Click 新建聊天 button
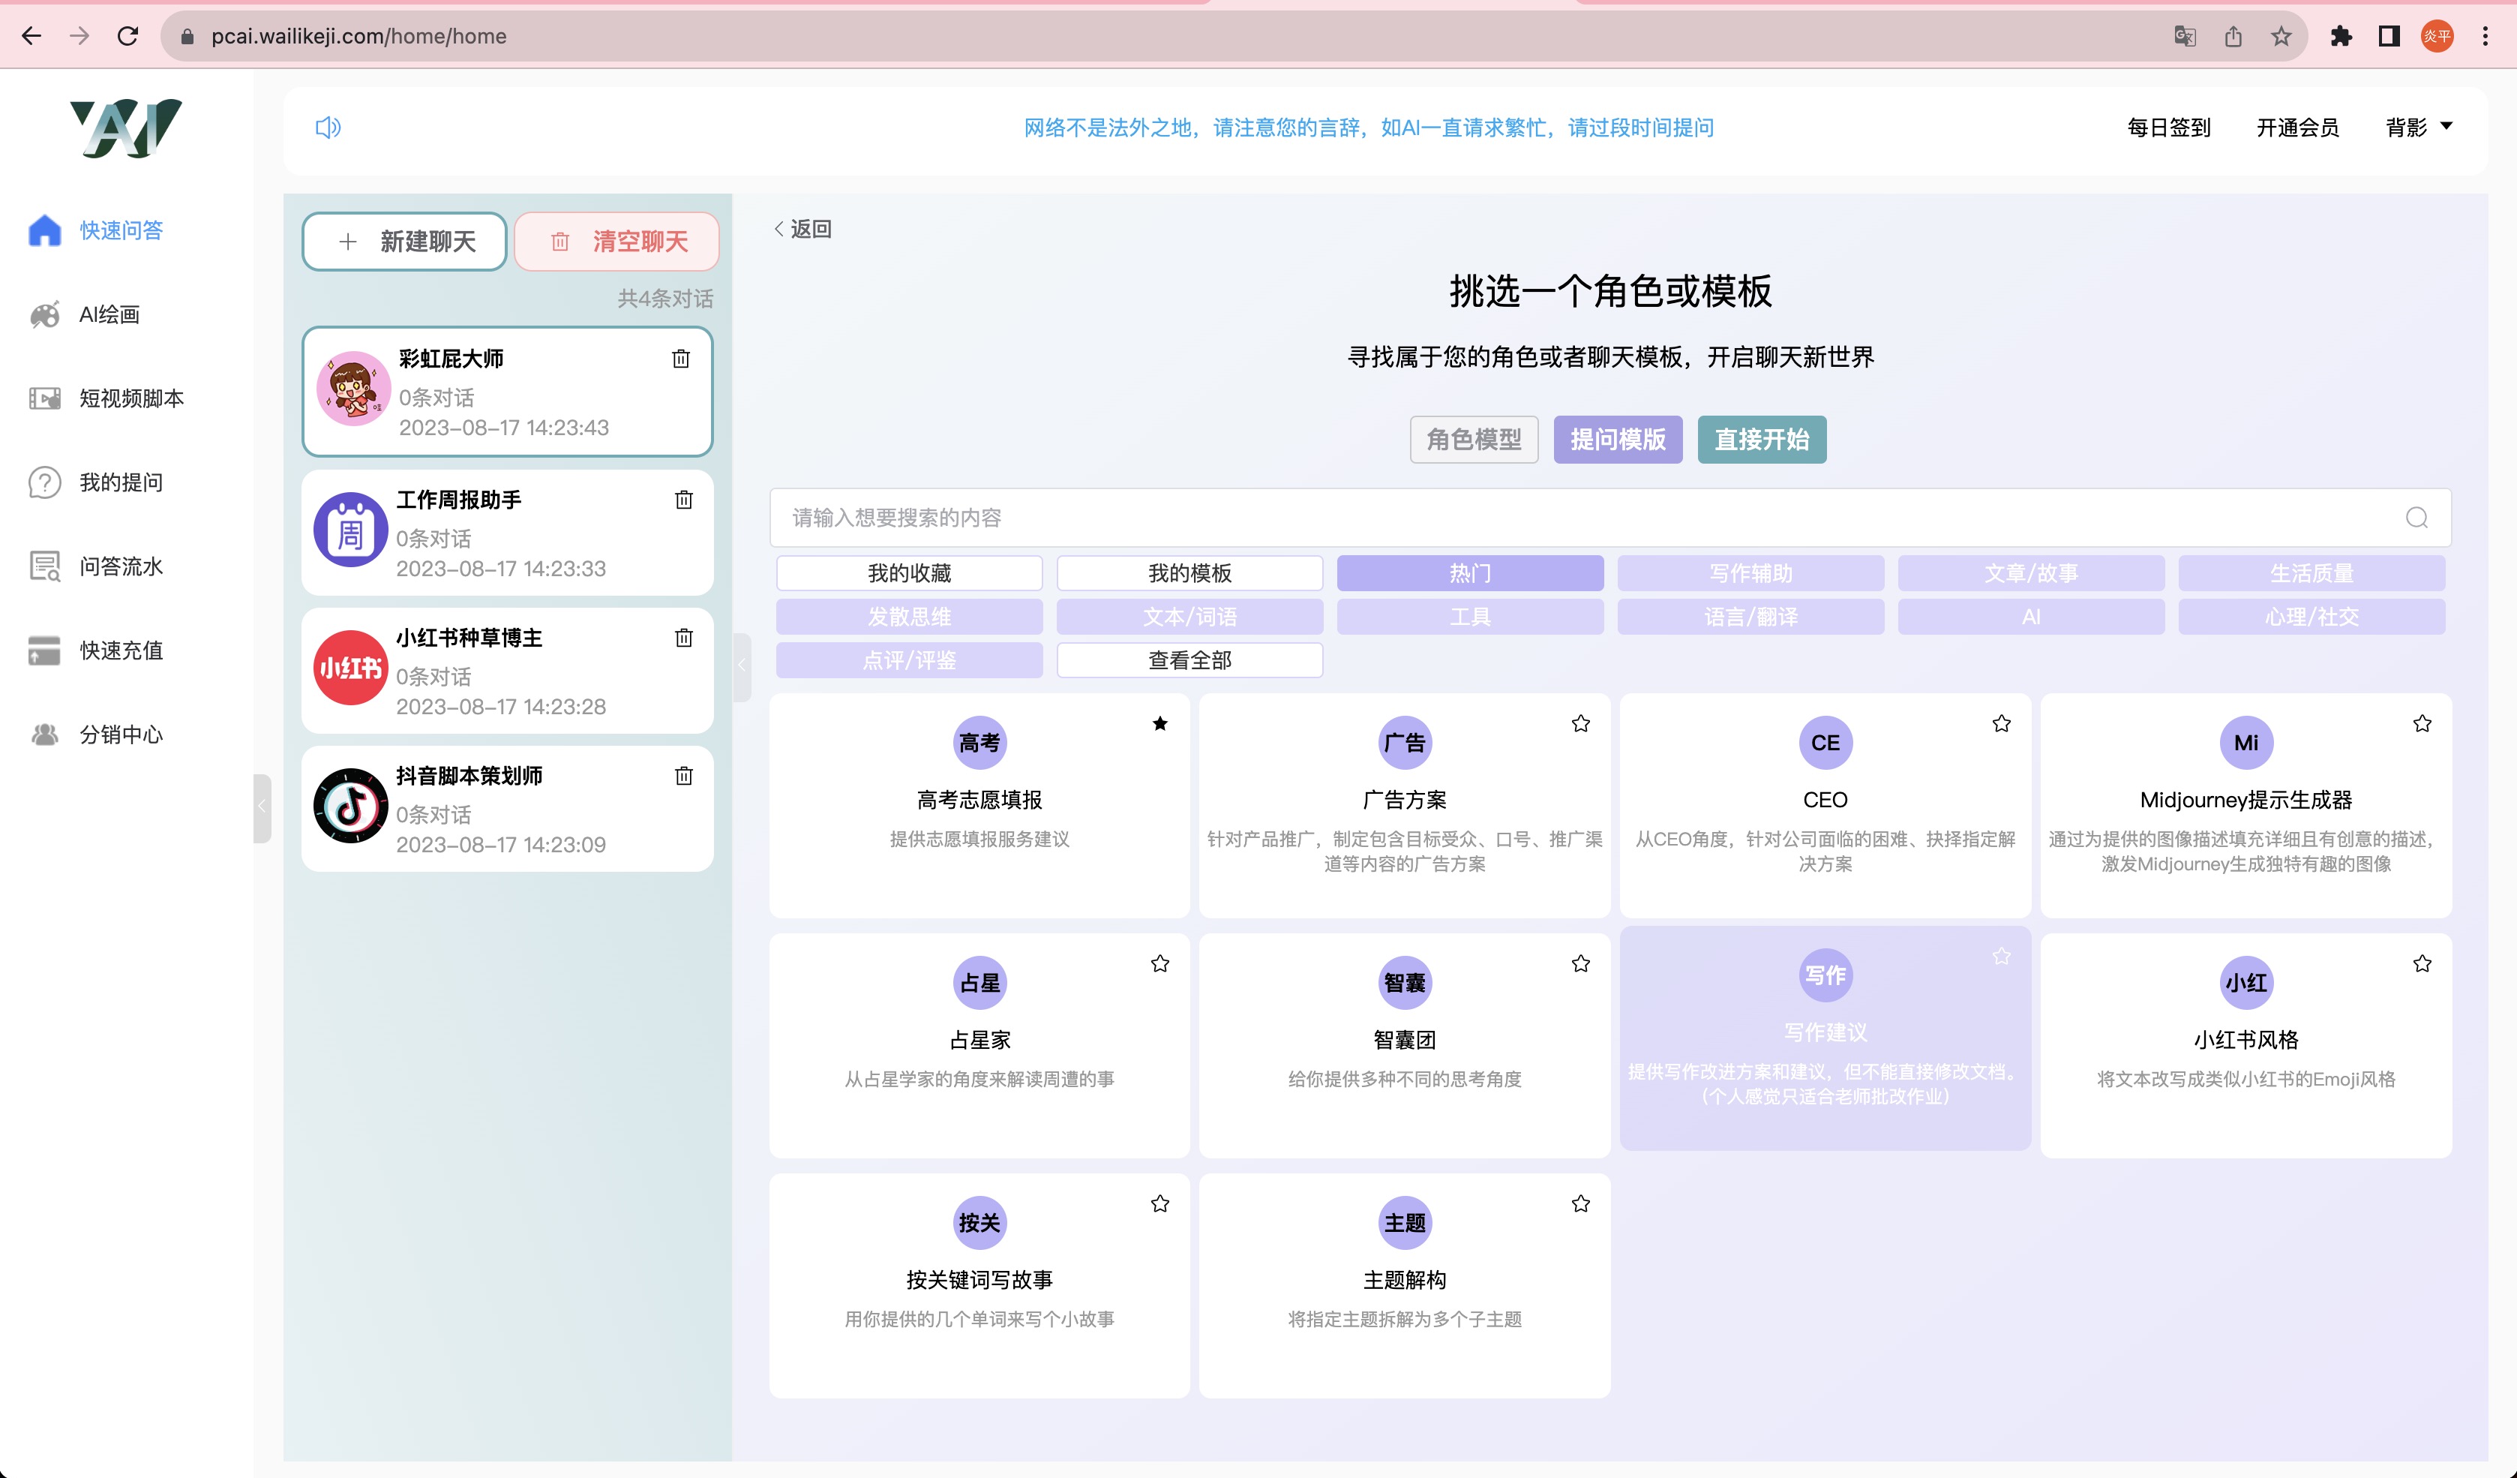 tap(404, 241)
